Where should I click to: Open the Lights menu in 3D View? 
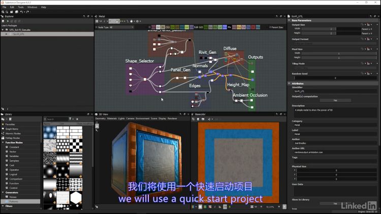(121, 119)
